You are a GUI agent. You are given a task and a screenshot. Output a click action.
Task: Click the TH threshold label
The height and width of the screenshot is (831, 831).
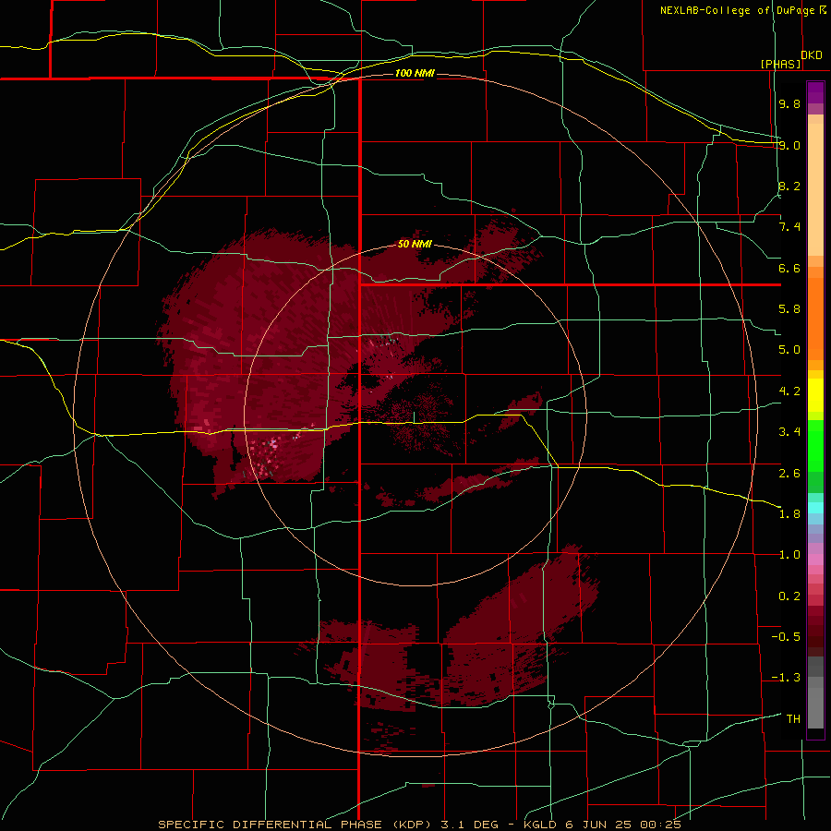pyautogui.click(x=793, y=719)
